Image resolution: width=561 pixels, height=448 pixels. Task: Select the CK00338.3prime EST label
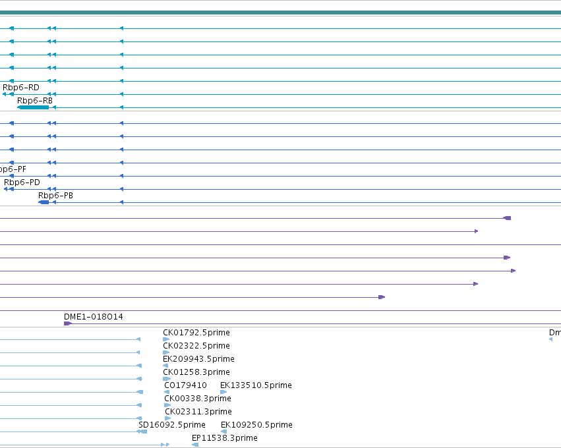click(198, 399)
